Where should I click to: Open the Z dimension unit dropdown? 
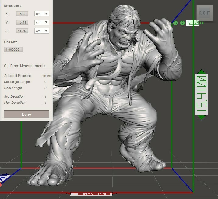click(x=42, y=31)
